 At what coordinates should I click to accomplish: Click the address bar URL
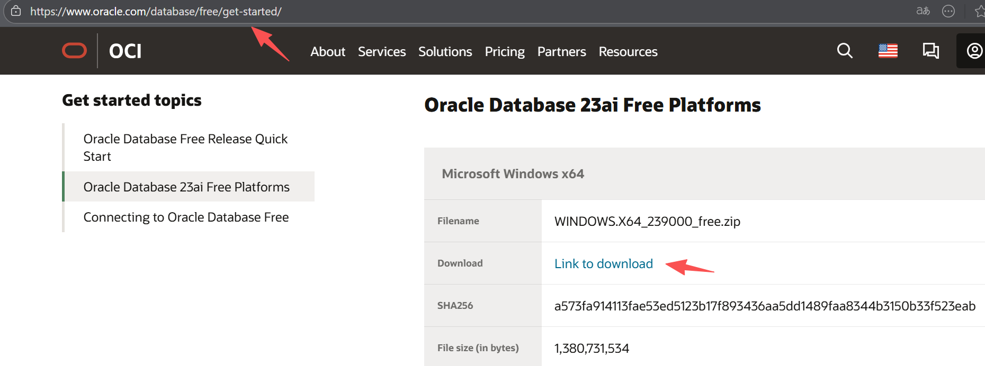[x=156, y=12]
